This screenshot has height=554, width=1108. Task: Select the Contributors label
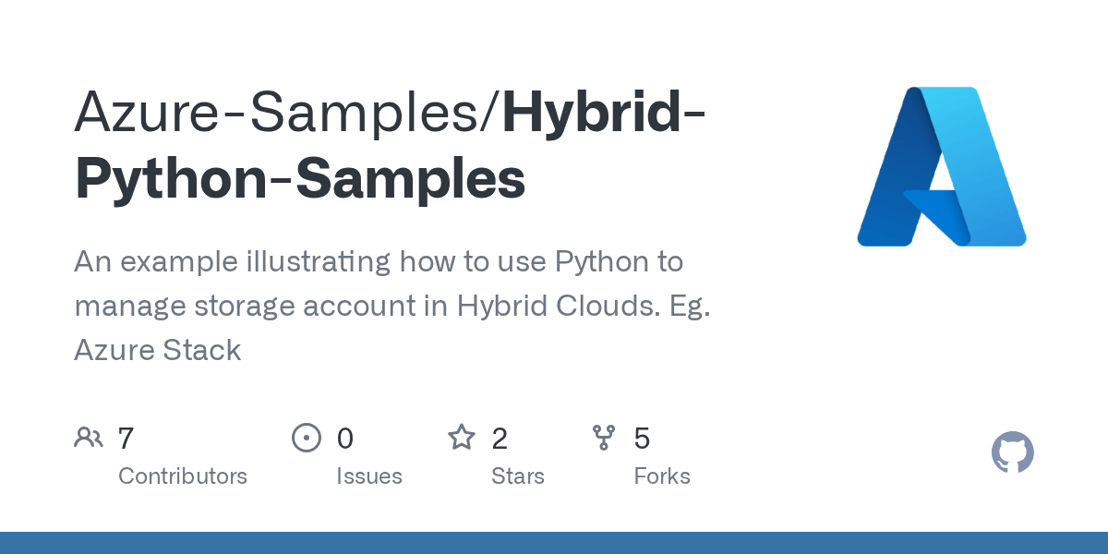click(x=183, y=476)
